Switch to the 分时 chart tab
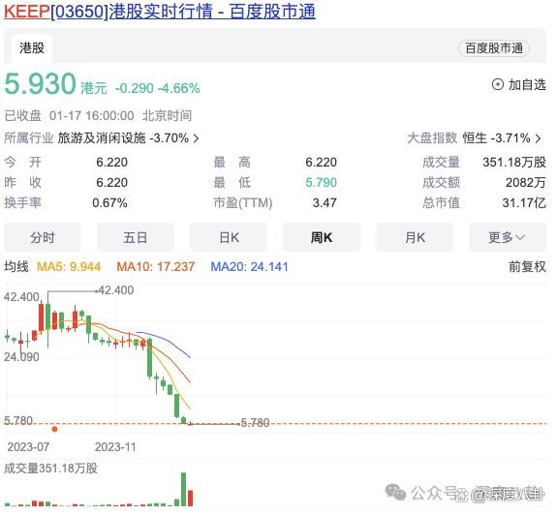 [43, 237]
